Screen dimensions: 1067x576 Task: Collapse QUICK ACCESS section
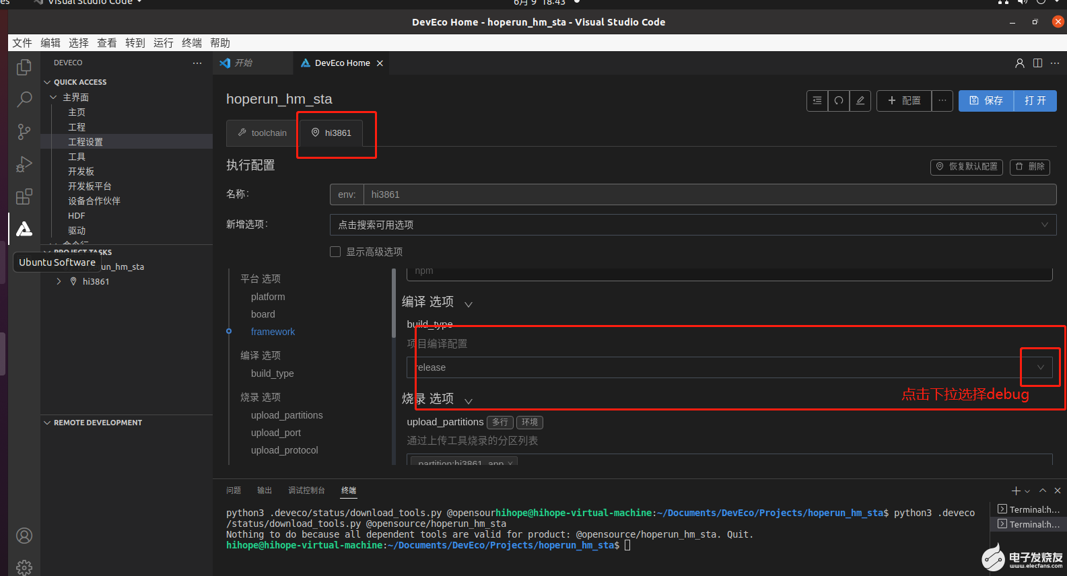47,82
